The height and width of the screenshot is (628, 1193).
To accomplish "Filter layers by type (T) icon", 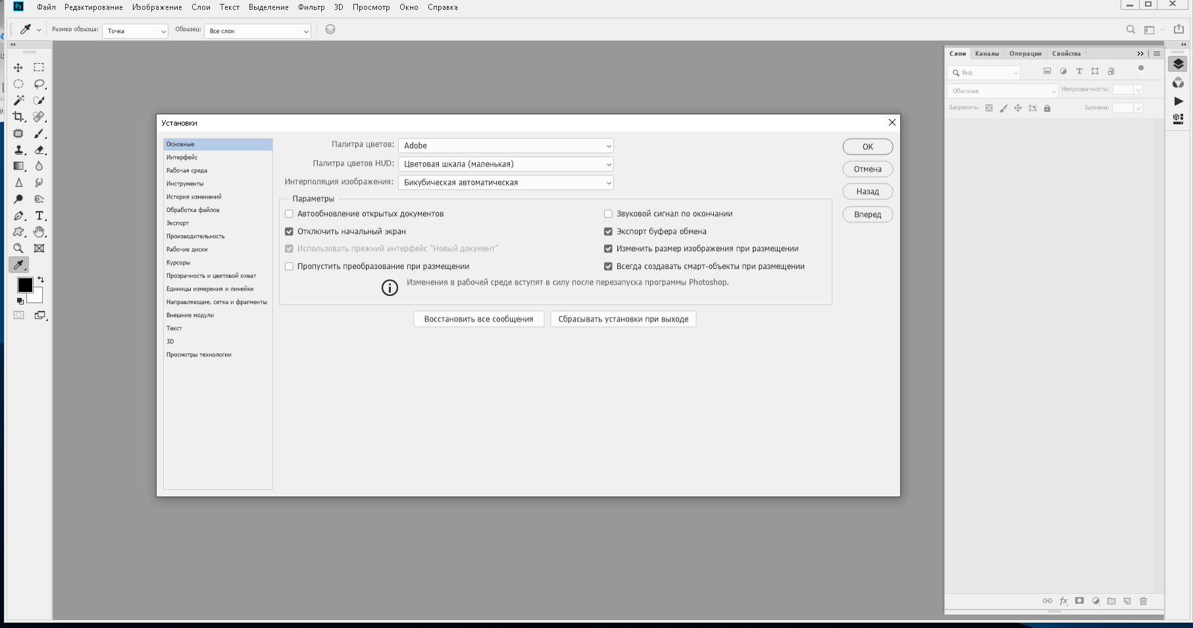I will (1079, 71).
